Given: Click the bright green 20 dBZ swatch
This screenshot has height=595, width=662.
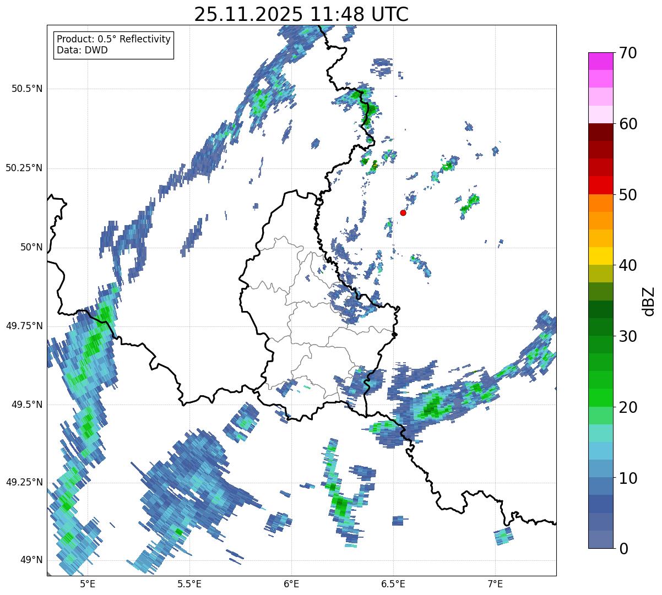Looking at the screenshot, I should (600, 398).
